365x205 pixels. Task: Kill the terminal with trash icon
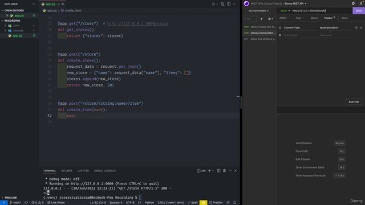pyautogui.click(x=224, y=171)
